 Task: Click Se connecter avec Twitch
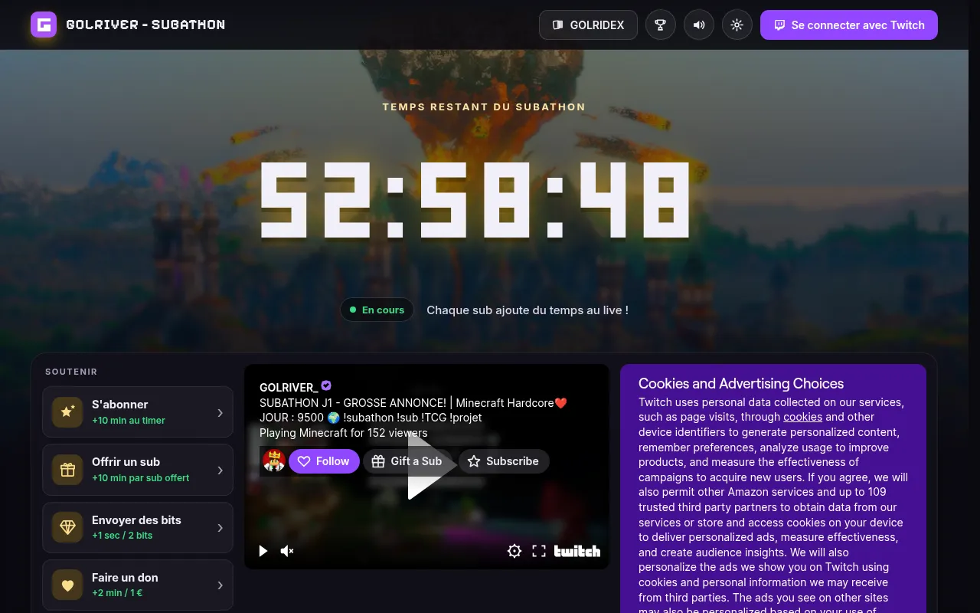tap(848, 25)
